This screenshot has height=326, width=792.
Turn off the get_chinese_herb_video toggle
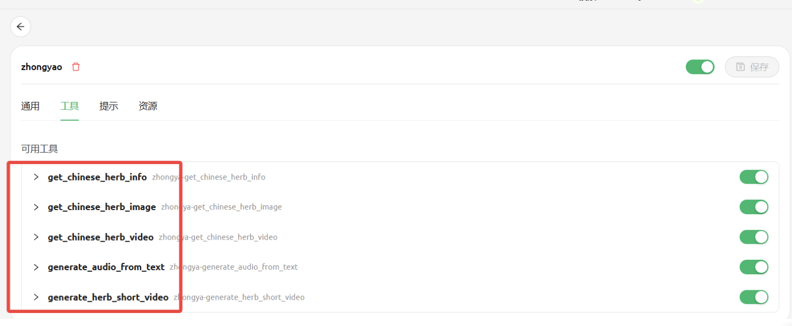[754, 237]
